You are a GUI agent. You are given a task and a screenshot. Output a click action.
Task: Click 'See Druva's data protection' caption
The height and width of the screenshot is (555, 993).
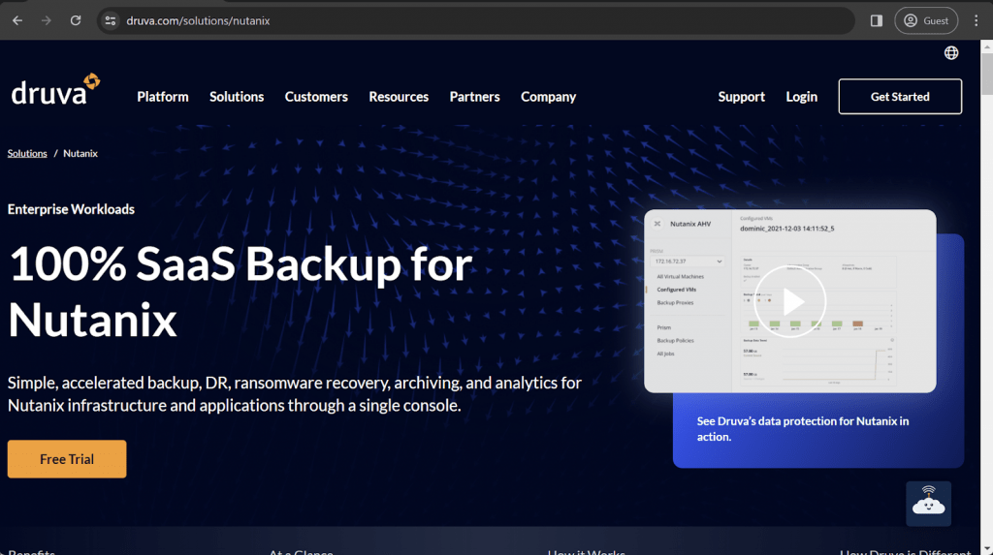tap(802, 429)
